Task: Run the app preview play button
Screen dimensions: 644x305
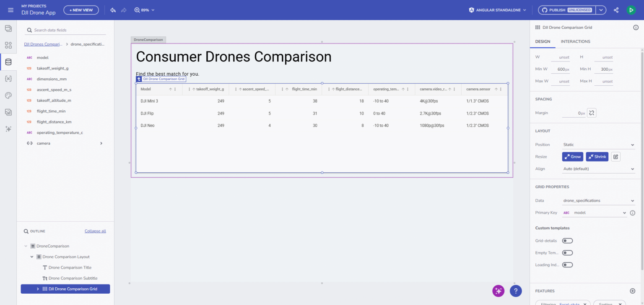Action: tap(631, 10)
